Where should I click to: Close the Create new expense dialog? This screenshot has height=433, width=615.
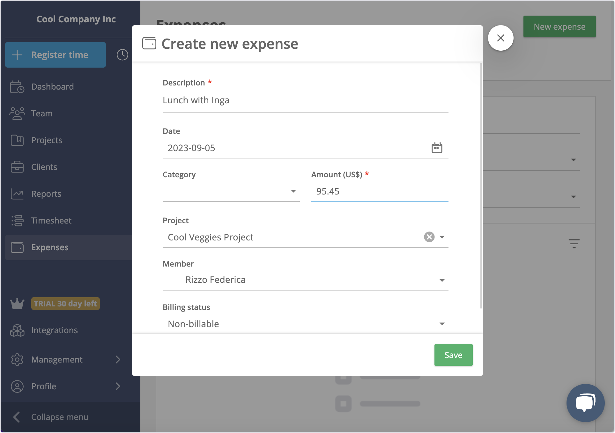tap(500, 38)
